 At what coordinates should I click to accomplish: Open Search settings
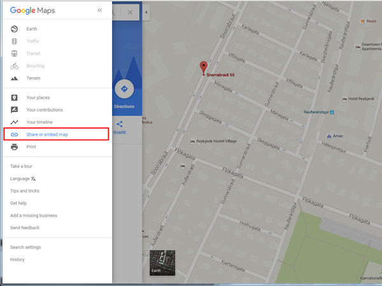[25, 247]
